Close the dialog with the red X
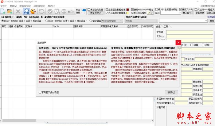The width and height of the screenshot is (215, 126). (x=178, y=43)
